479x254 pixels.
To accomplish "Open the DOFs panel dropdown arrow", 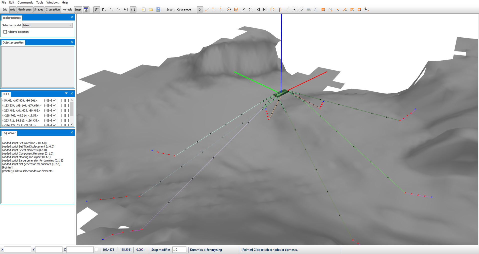I will tap(66, 93).
